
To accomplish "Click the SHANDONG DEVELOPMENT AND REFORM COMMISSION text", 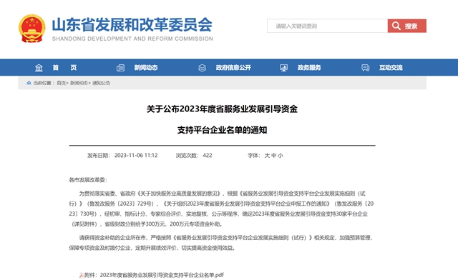I will (x=132, y=39).
